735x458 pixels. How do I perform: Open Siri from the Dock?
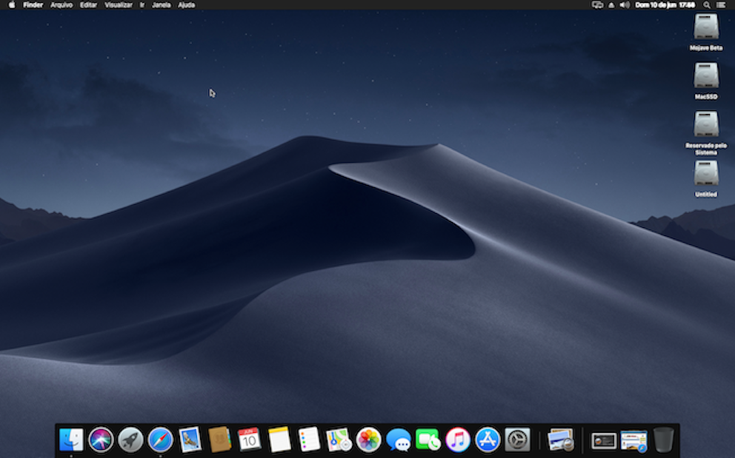(101, 440)
